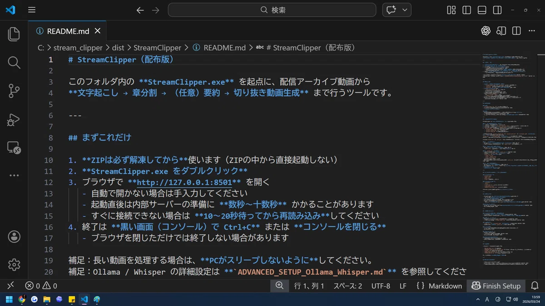Change the end of line sequence LF
Viewport: 545px width, 306px height.
click(x=403, y=286)
